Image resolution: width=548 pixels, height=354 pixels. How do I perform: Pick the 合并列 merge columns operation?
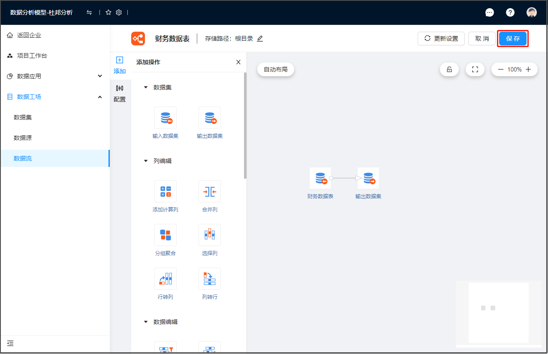[x=209, y=192]
